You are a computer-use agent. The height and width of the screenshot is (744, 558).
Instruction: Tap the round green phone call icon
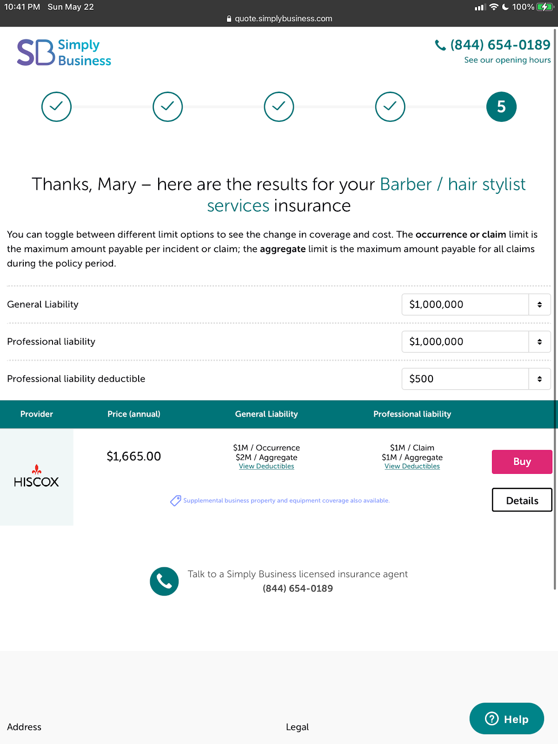pos(164,581)
